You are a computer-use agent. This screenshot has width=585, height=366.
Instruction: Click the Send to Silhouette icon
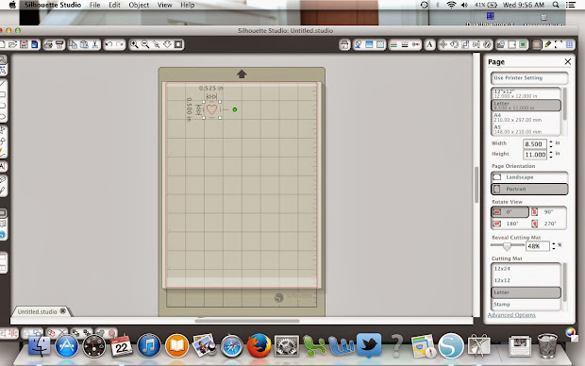coord(59,44)
